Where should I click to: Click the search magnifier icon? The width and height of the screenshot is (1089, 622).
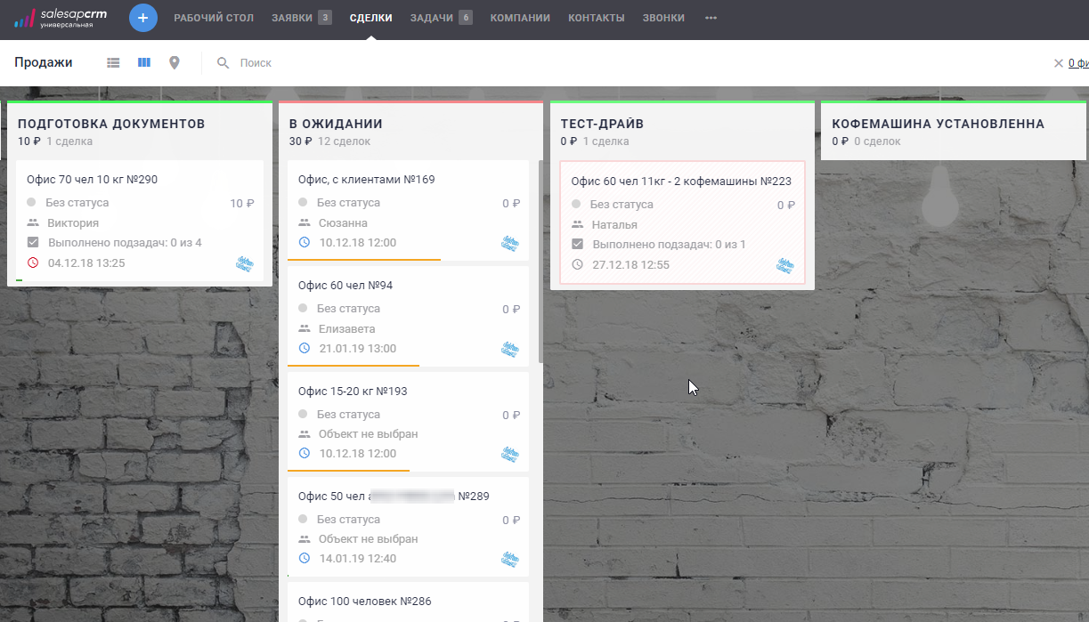point(223,63)
